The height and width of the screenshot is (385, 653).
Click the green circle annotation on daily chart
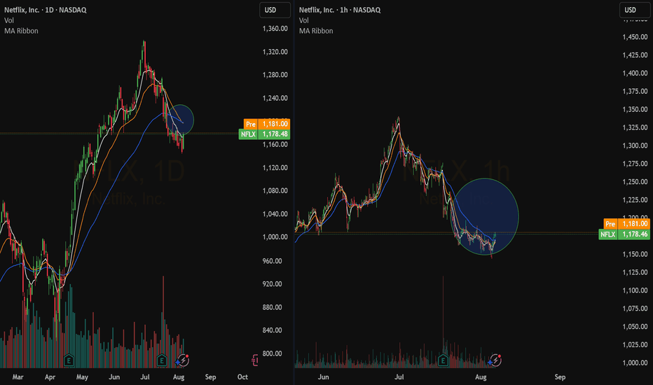180,120
